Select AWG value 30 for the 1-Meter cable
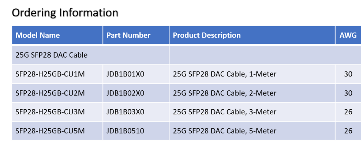363x141 pixels. click(x=348, y=74)
